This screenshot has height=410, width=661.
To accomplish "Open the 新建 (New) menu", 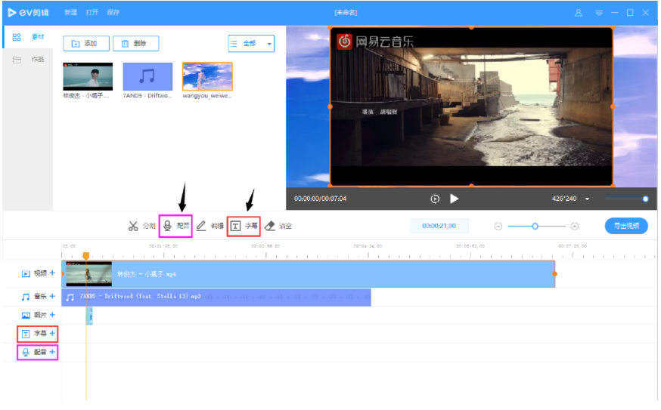I will pos(70,13).
